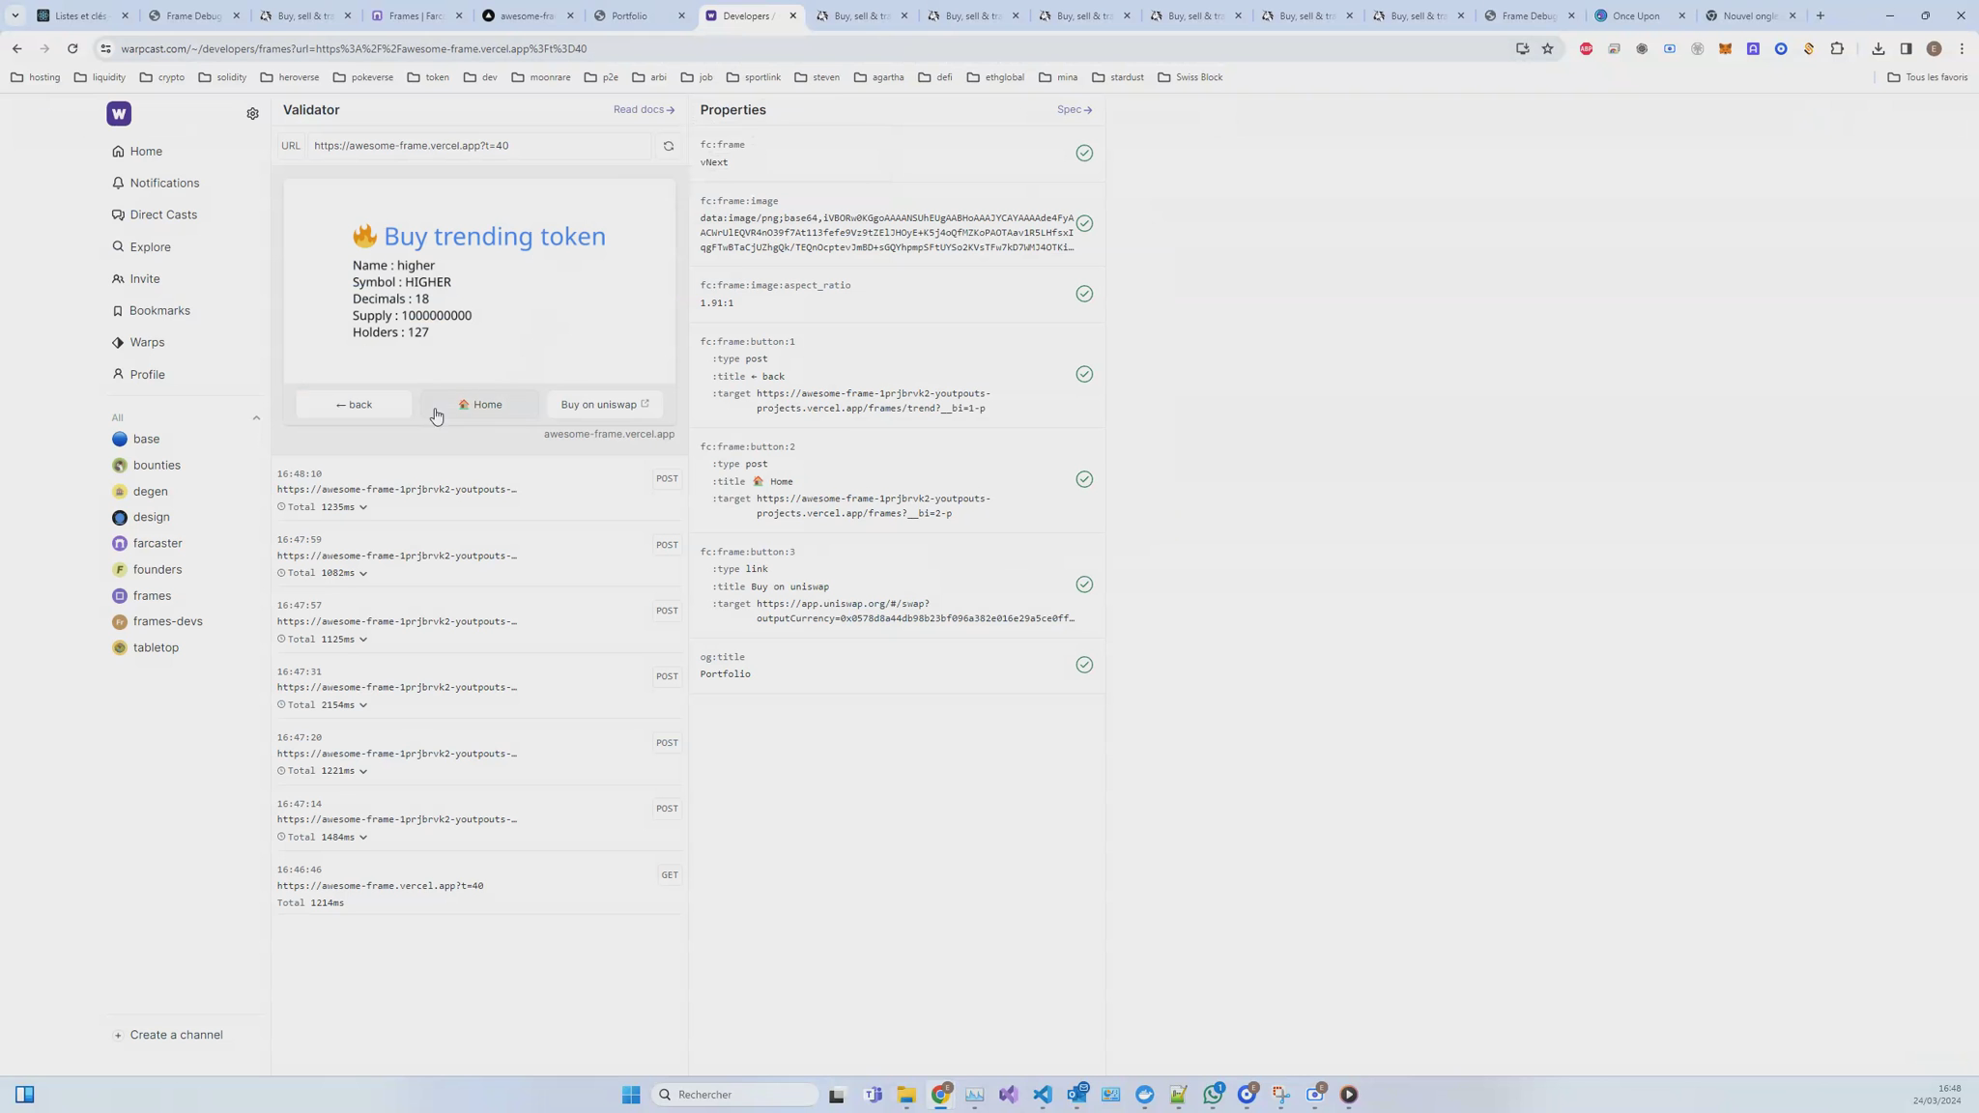This screenshot has height=1113, width=1979.
Task: Open the Read docs link
Action: [644, 110]
